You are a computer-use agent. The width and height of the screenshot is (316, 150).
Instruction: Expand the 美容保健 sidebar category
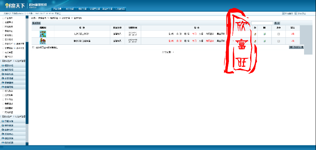[13, 78]
